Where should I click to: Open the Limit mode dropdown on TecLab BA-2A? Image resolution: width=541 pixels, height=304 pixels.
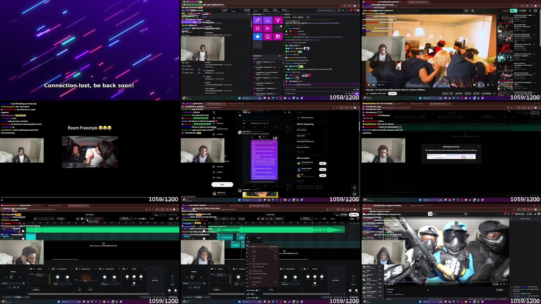63,284
